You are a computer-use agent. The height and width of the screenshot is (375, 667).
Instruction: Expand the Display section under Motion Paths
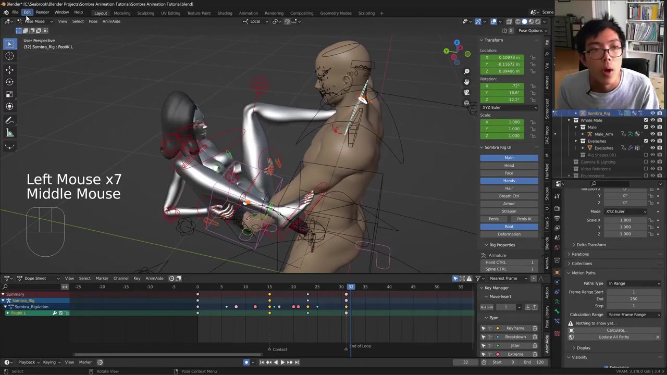[x=583, y=348]
